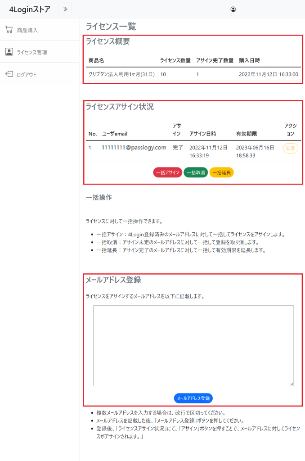
Task: Click the メールアドレス登録 section heading
Action: point(113,280)
